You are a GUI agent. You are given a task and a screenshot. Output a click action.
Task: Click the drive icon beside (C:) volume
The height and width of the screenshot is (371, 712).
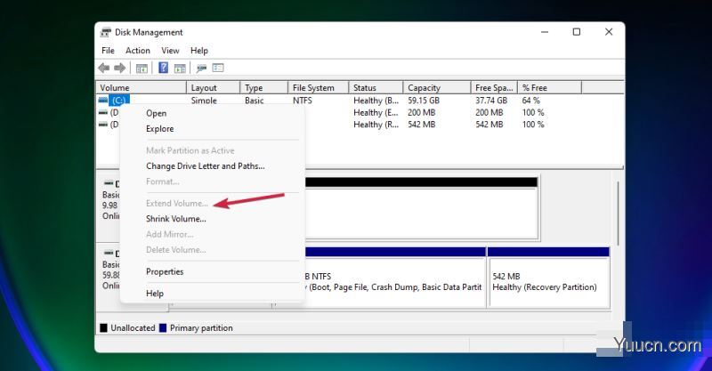click(103, 100)
